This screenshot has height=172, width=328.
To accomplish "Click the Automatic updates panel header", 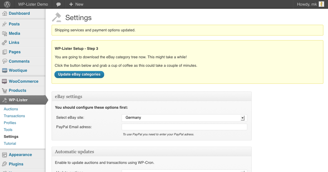I will 152,152.
